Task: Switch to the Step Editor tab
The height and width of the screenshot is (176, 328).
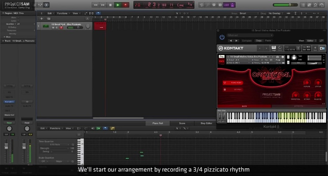Action: click(206, 123)
